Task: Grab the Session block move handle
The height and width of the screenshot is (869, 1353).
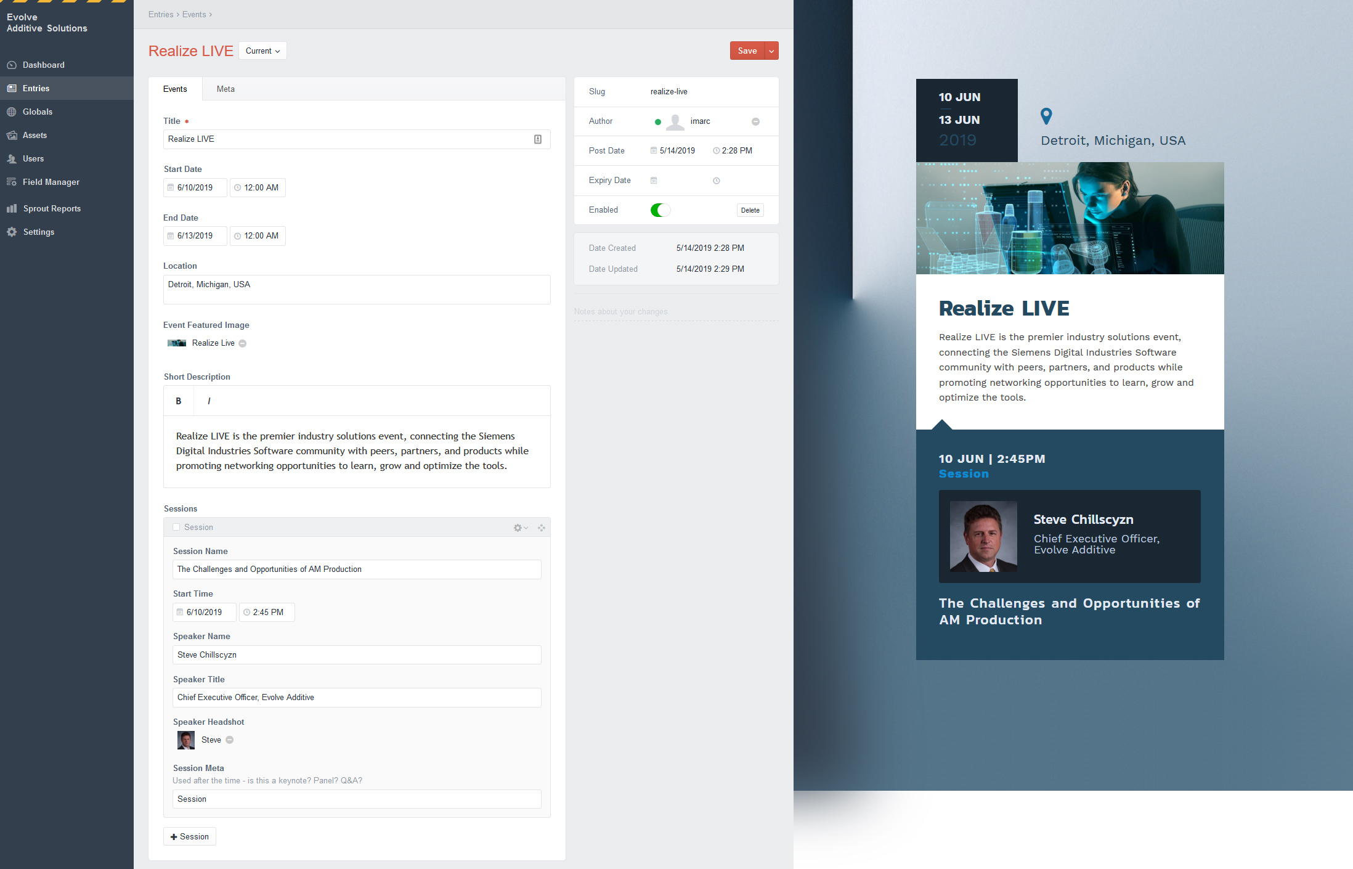Action: tap(541, 528)
